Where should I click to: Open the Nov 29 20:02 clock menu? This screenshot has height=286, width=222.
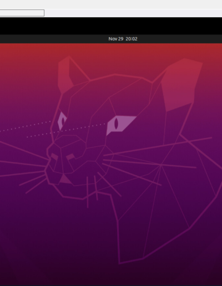click(x=123, y=39)
